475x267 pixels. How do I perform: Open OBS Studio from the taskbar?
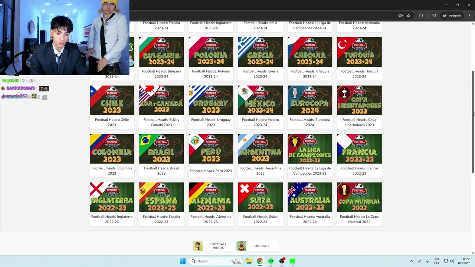tap(282, 261)
